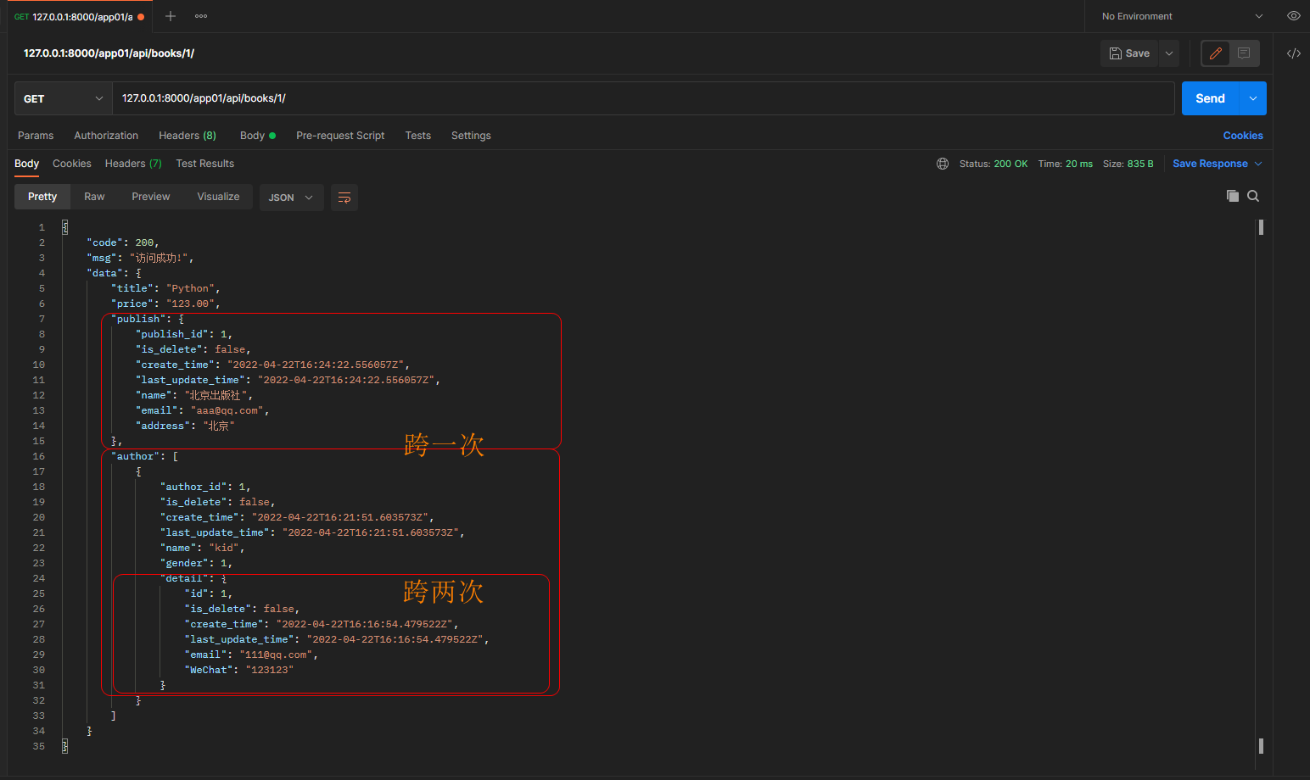Viewport: 1310px width, 780px height.
Task: Expand the Send button options arrow
Action: [x=1253, y=98]
